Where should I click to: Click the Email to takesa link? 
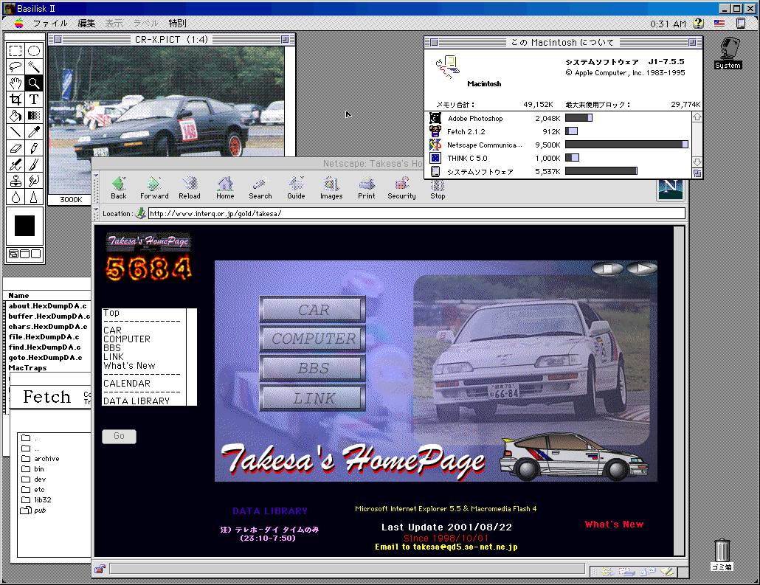446,547
